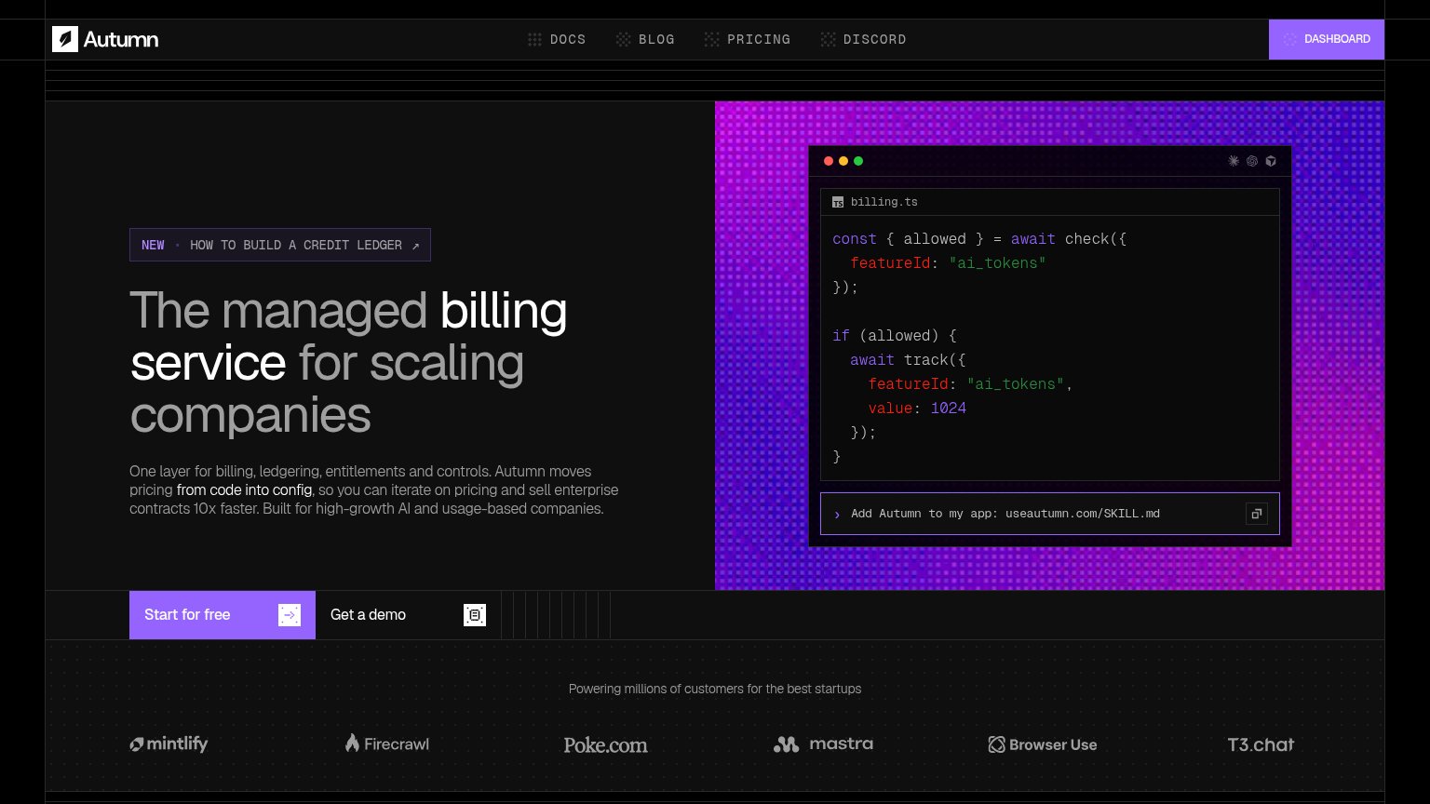This screenshot has width=1430, height=804.
Task: Click the mastra logo
Action: tap(823, 744)
